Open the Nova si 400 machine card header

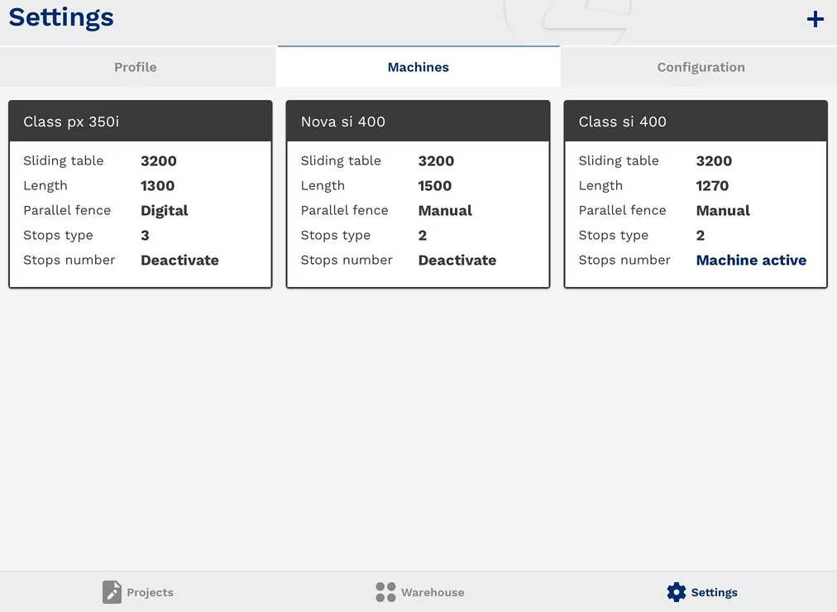click(418, 121)
